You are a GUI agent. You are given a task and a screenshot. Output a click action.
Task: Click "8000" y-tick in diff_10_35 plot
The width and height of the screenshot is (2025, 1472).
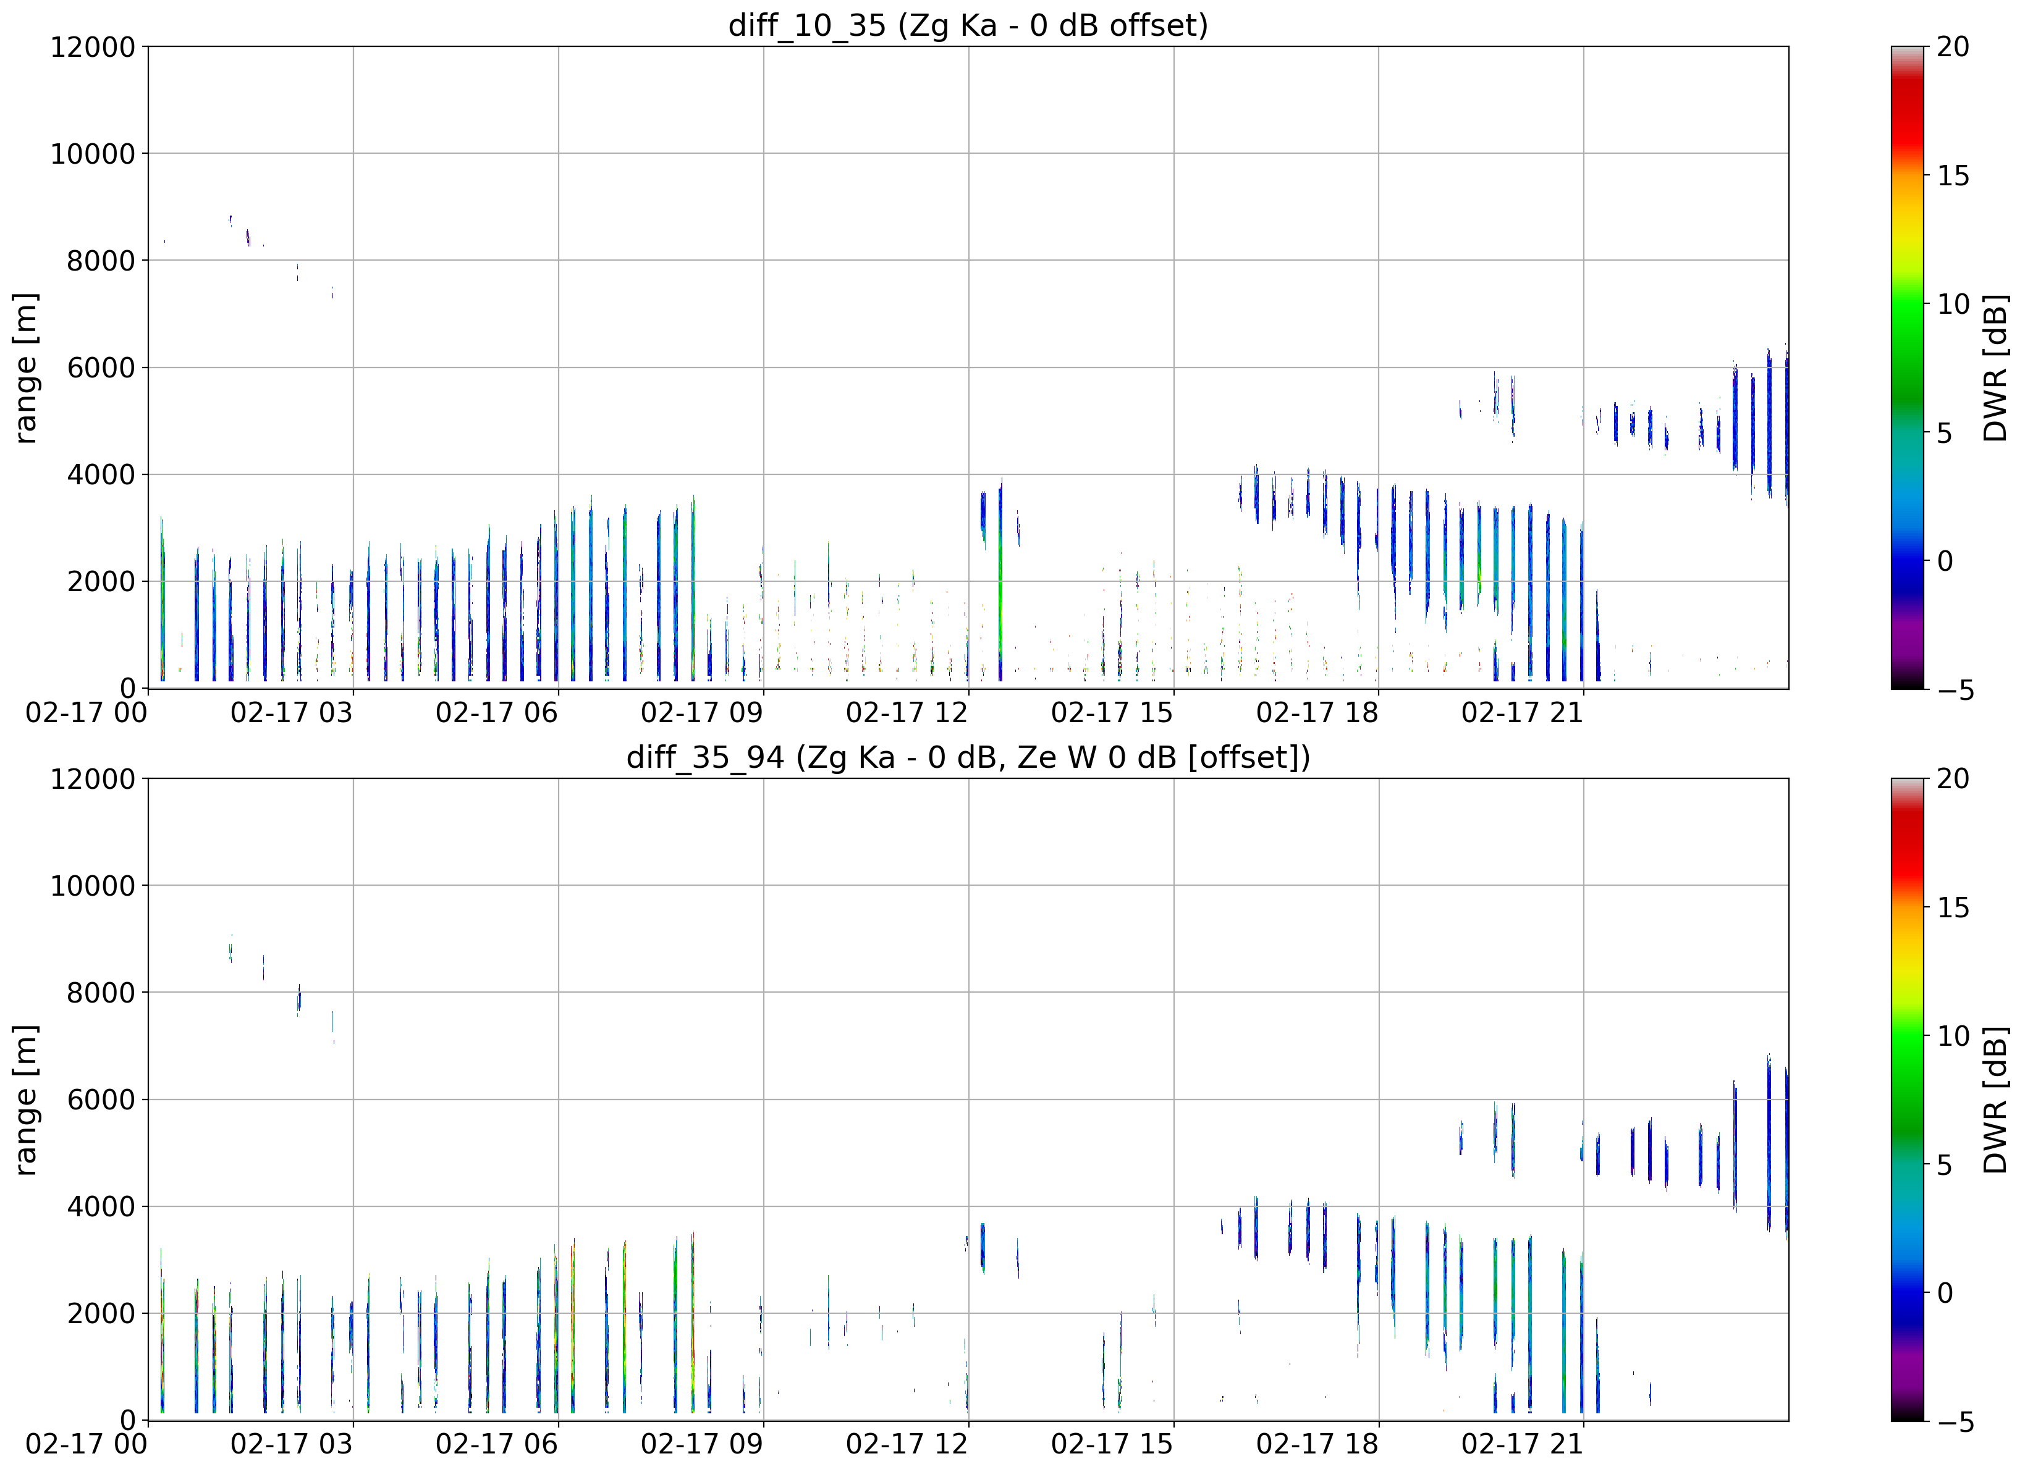101,261
